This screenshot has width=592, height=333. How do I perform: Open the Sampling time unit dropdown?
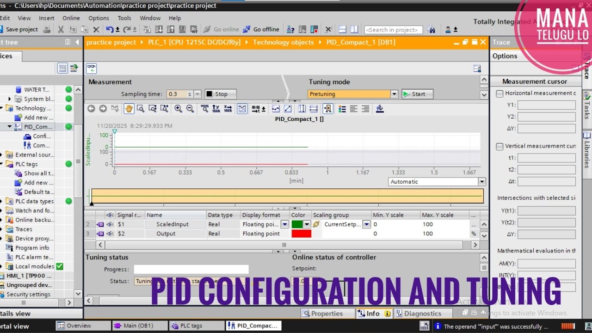[197, 94]
